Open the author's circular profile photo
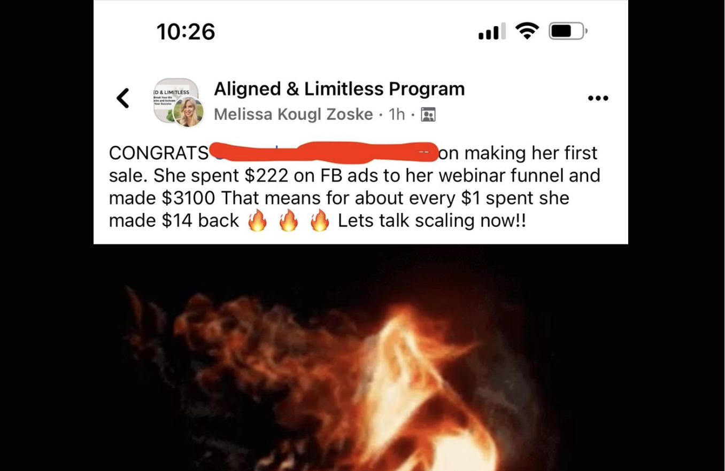This screenshot has width=725, height=471. [x=188, y=112]
